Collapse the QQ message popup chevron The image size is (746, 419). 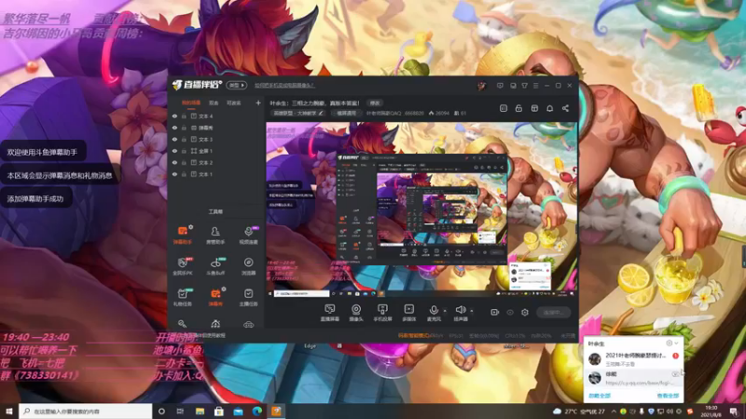coord(677,343)
